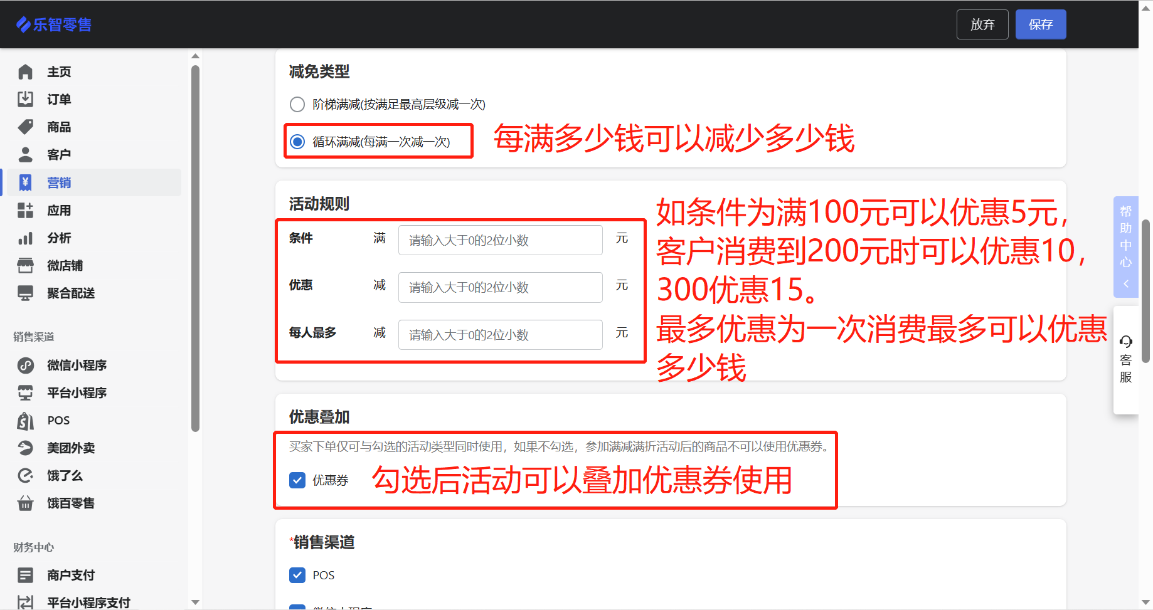The height and width of the screenshot is (610, 1153).
Task: Click the 每人最多 减 amount input
Action: [501, 335]
